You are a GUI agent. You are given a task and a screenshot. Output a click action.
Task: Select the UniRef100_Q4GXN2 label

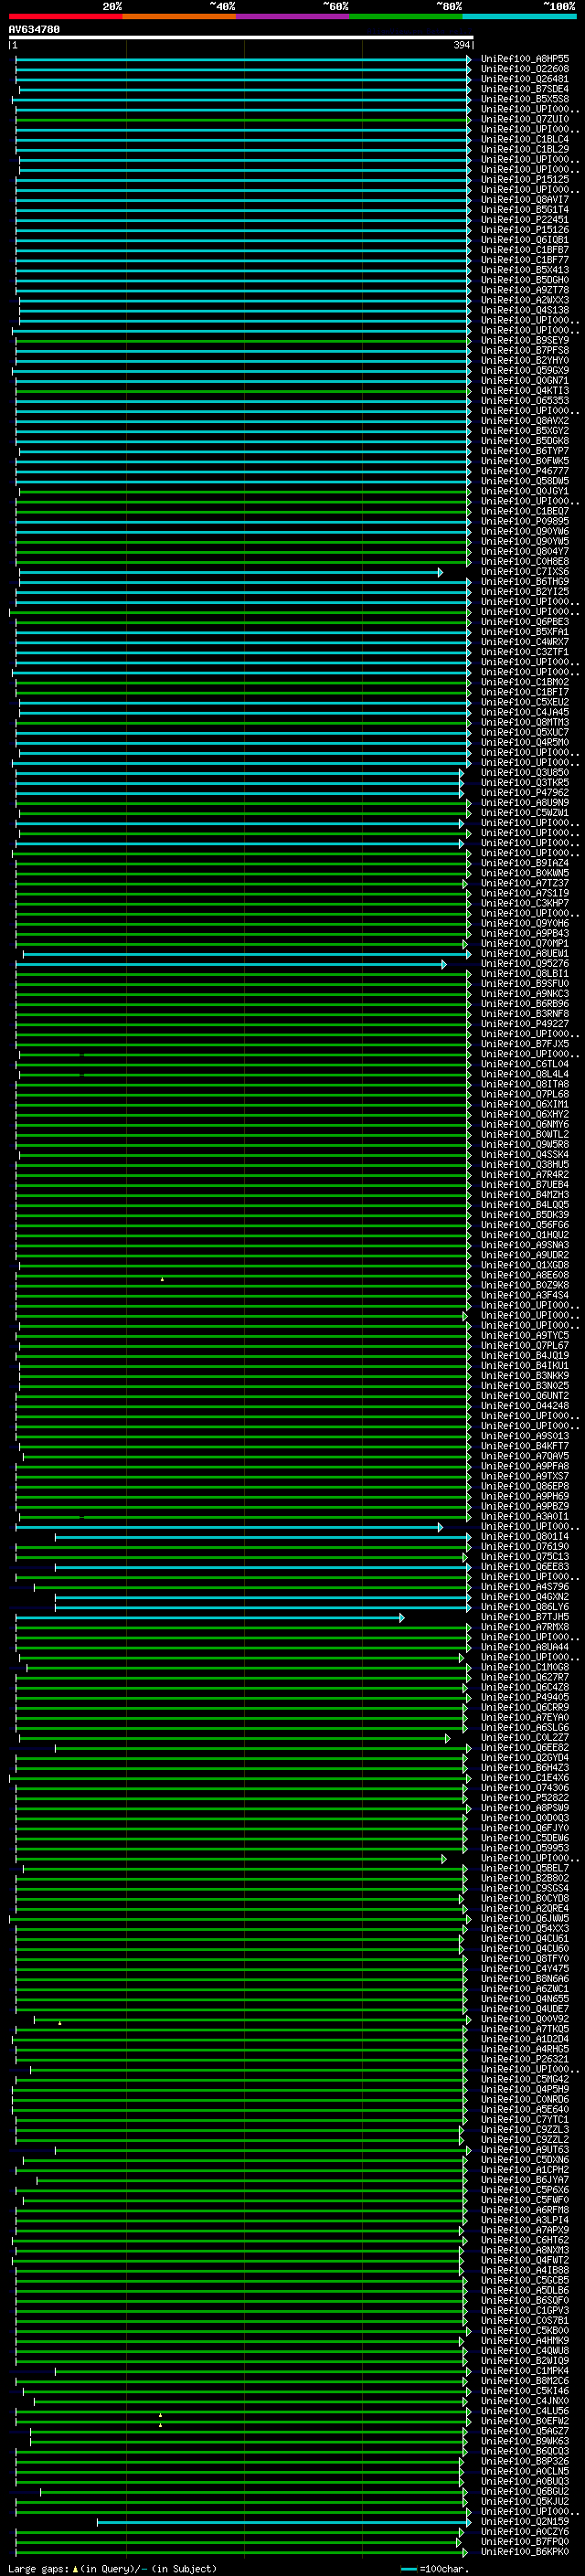524,1597
